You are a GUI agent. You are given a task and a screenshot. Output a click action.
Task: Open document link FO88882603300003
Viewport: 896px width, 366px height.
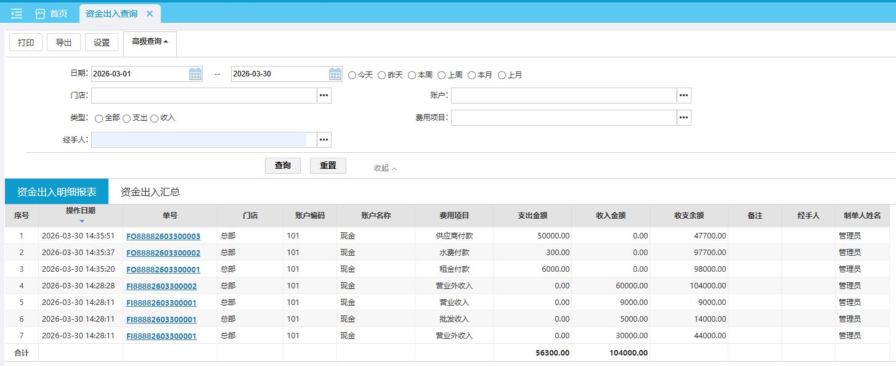click(163, 236)
